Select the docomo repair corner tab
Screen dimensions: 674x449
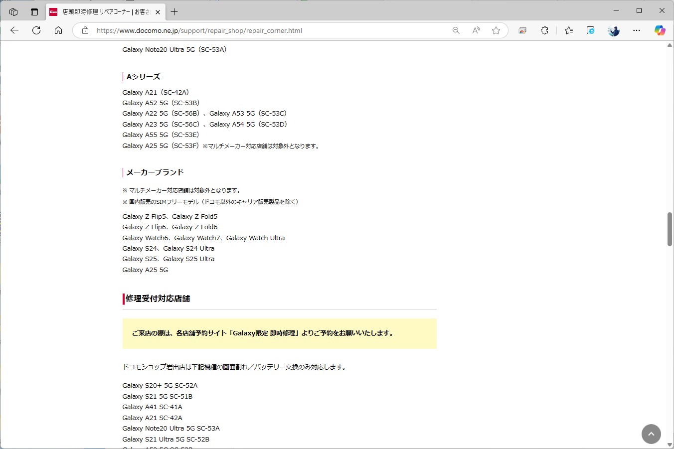tap(105, 12)
